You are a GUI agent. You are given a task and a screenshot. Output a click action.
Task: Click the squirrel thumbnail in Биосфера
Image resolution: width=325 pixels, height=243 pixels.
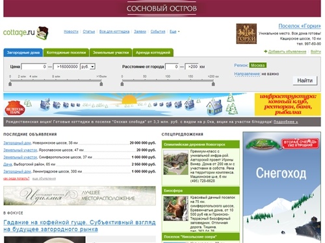tap(175, 209)
